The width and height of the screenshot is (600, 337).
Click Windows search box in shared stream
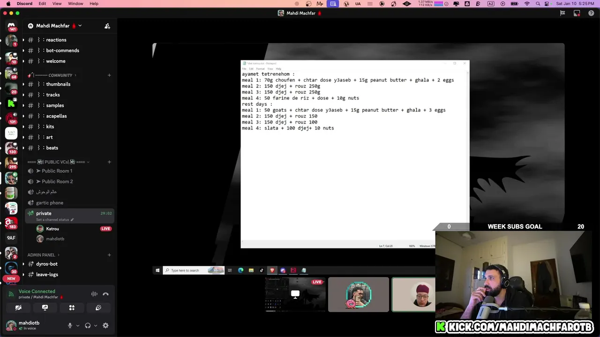click(x=194, y=270)
